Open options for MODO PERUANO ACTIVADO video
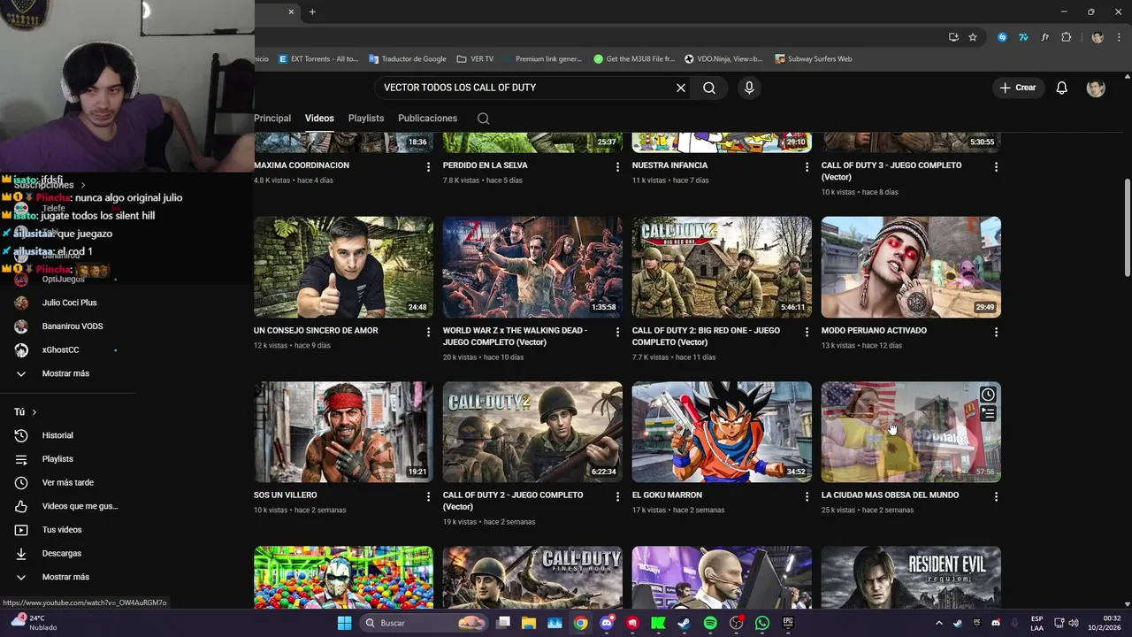 (x=996, y=332)
